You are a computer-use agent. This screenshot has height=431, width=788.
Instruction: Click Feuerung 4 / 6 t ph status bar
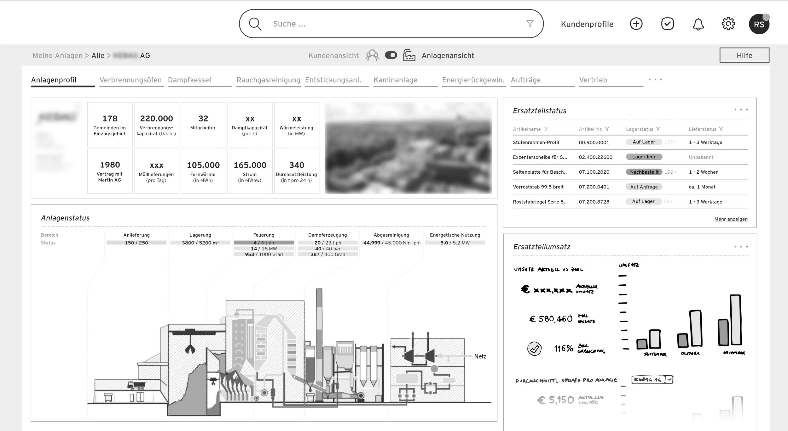(x=264, y=243)
